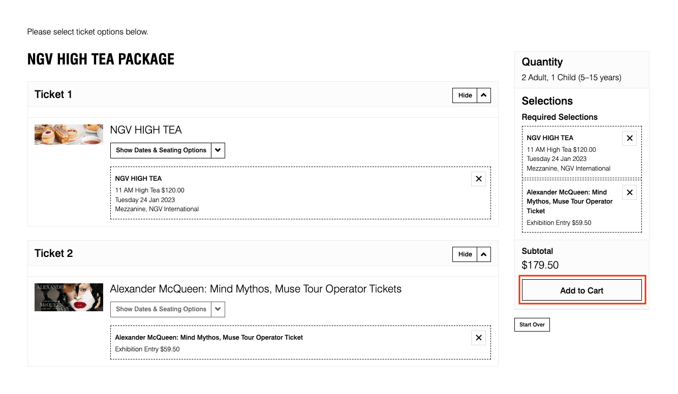Remove NGV HIGH TEA from sidebar selections

629,138
